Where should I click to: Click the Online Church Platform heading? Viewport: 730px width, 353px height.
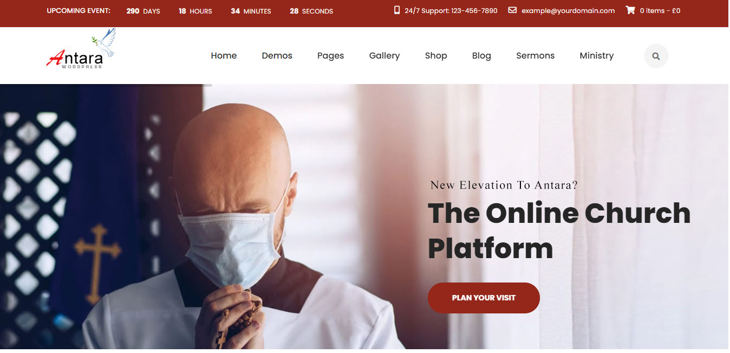[559, 230]
